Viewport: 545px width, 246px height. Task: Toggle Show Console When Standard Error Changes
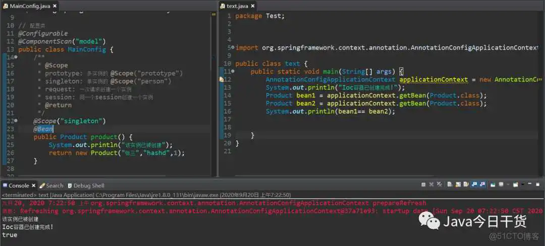tap(482, 185)
